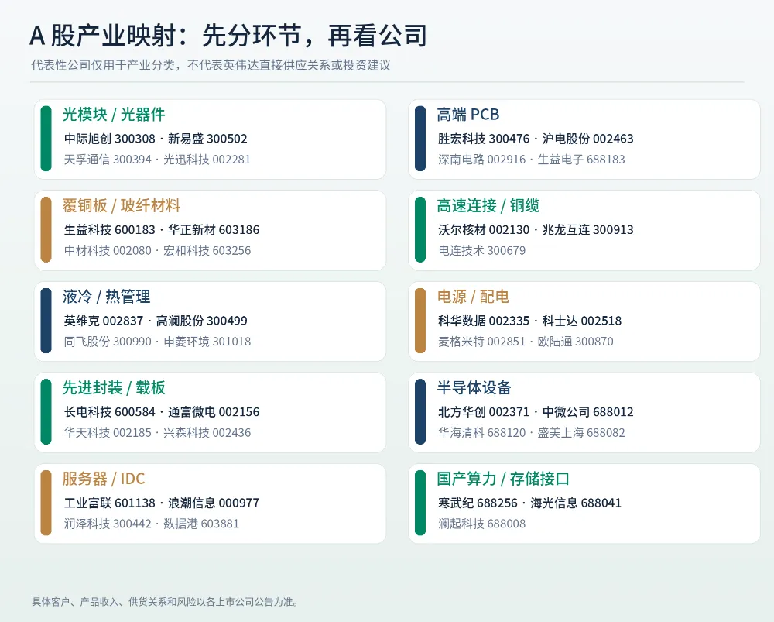
Task: Select the line 北方华创 002371 · 中微公司 688012
Action: pos(536,412)
